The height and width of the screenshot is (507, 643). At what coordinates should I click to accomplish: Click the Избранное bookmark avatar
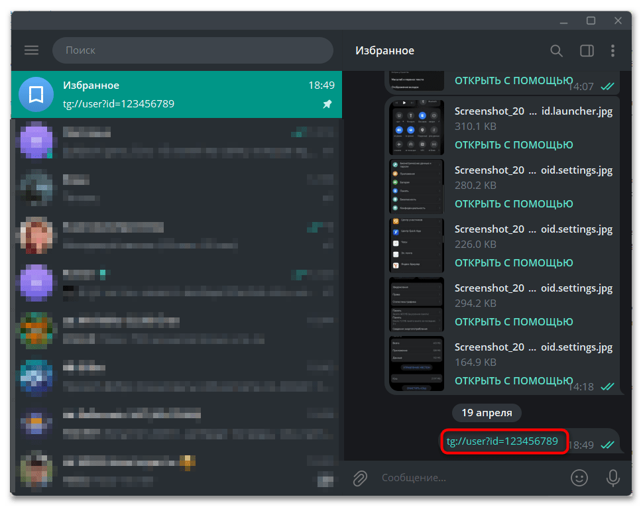(36, 94)
